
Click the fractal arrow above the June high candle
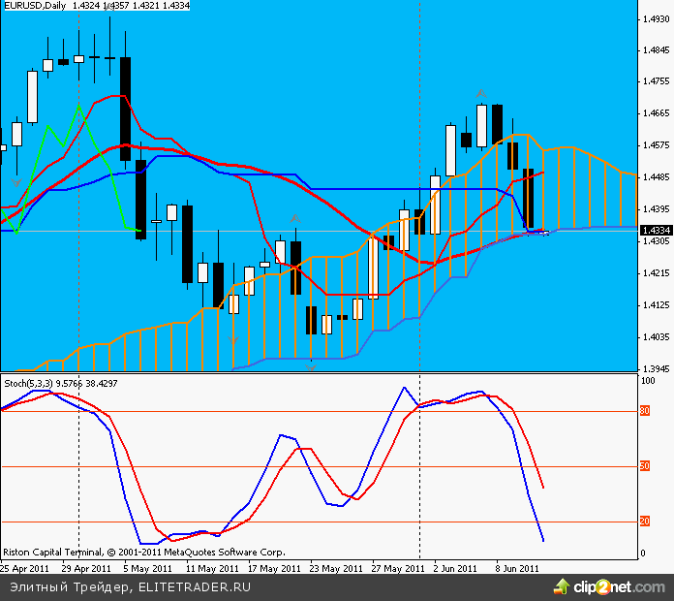click(x=480, y=93)
